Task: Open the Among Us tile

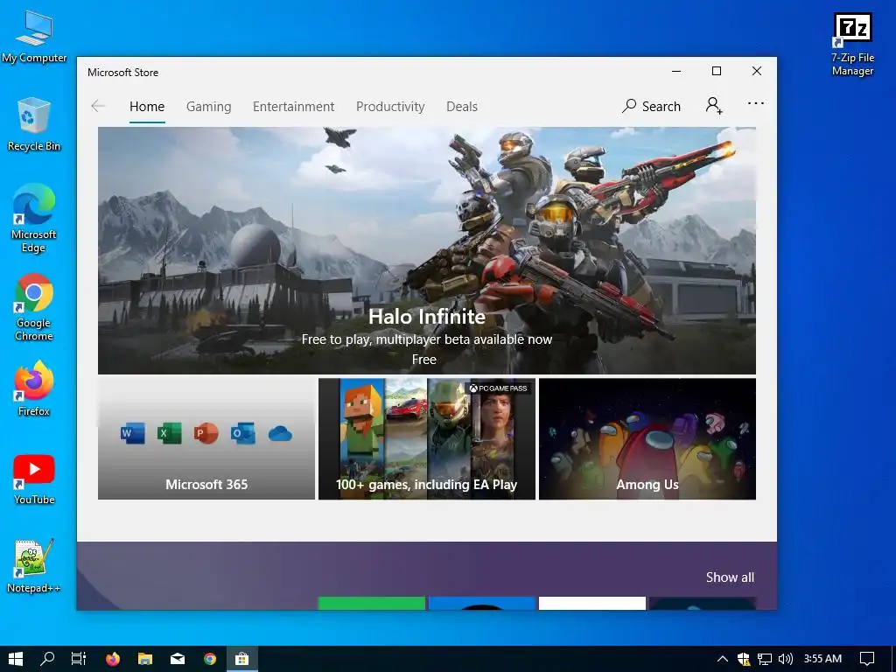Action: [647, 438]
